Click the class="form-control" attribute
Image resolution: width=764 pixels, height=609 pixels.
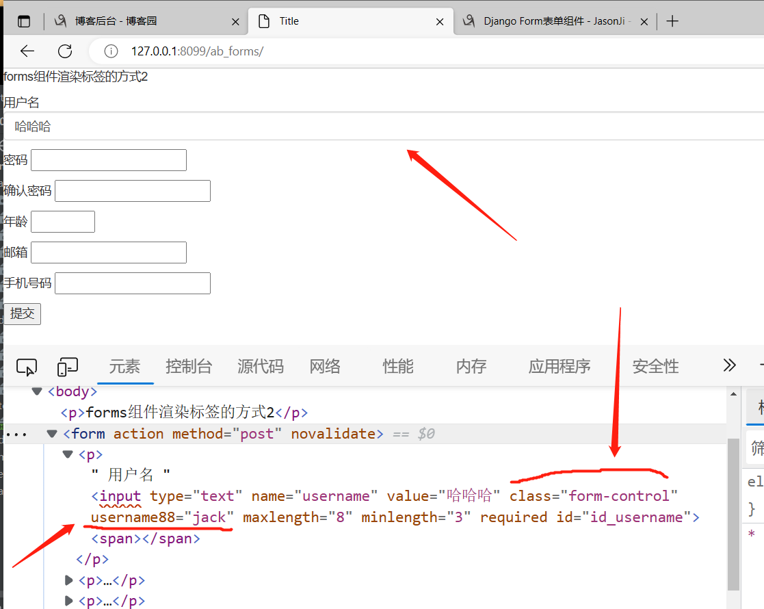[594, 496]
